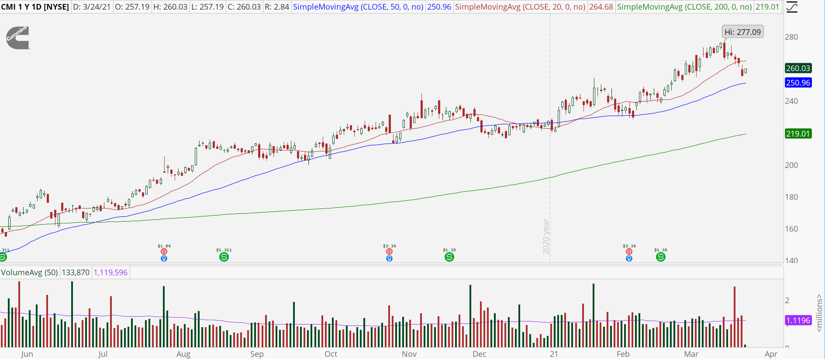Image resolution: width=825 pixels, height=359 pixels.
Task: Click the close price C: 260.03
Action: click(245, 7)
